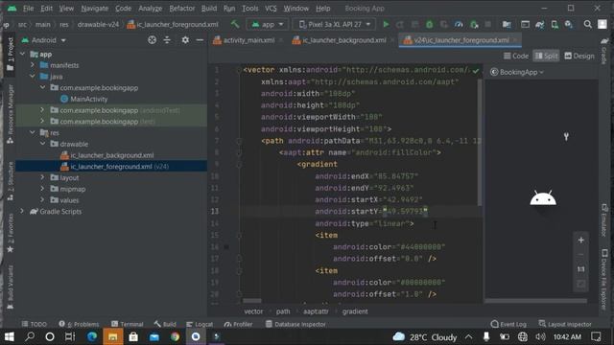Click the taskbar volume icon
Screen dimensions: 614x345
(540, 336)
